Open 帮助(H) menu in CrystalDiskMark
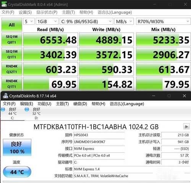This screenshot has height=183, width=191. [x=86, y=12]
